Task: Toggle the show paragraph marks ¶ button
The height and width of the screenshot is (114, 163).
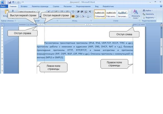Action: 90,12
